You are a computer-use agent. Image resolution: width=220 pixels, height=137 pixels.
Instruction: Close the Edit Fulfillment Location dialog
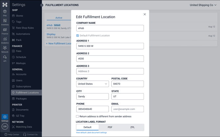pos(144,14)
